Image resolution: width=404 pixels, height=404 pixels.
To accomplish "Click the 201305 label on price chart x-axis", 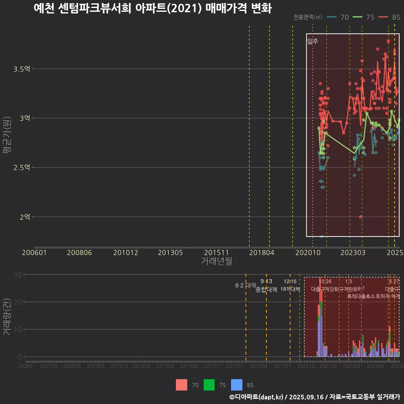I will pyautogui.click(x=170, y=252).
